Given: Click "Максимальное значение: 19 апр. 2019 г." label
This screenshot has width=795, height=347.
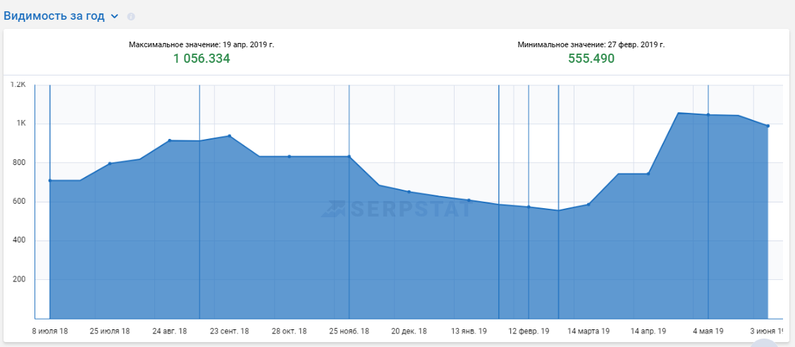Looking at the screenshot, I should coord(202,44).
